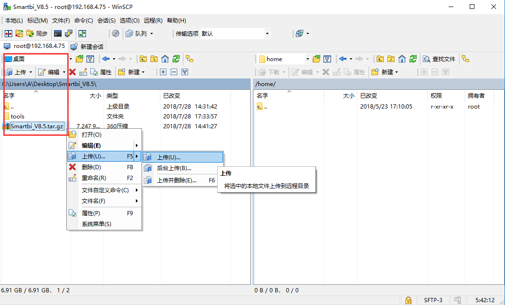505x305 pixels.
Task: Choose 系统菜单(S) from the context menu
Action: 104,224
